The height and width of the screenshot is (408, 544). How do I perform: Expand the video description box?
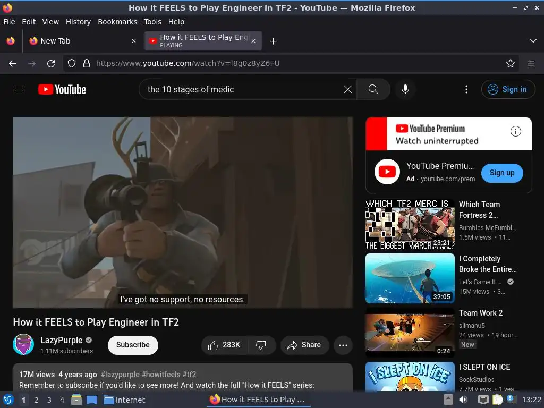[x=183, y=378]
